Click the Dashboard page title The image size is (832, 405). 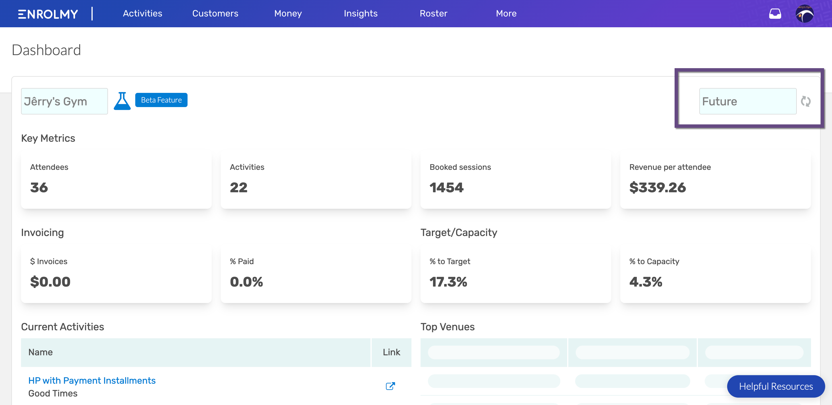[x=47, y=50]
